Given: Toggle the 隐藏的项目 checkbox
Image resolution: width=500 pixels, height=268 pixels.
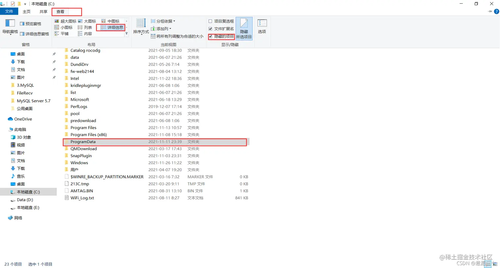Looking at the screenshot, I should tap(210, 36).
